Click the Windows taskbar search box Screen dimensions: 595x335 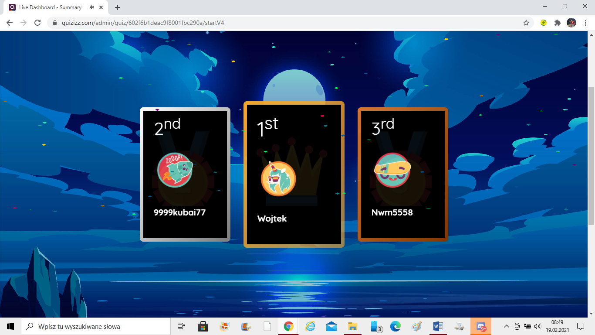pos(96,326)
